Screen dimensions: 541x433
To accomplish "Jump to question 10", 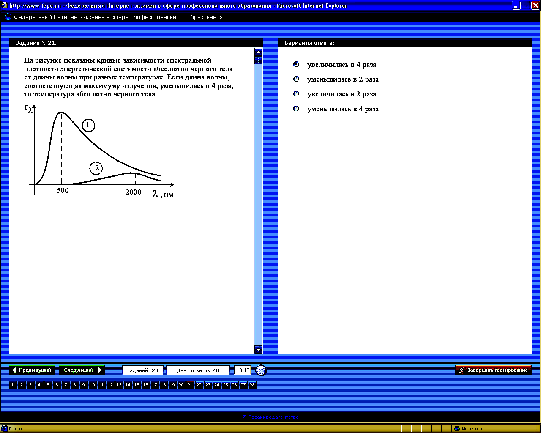I will (93, 385).
